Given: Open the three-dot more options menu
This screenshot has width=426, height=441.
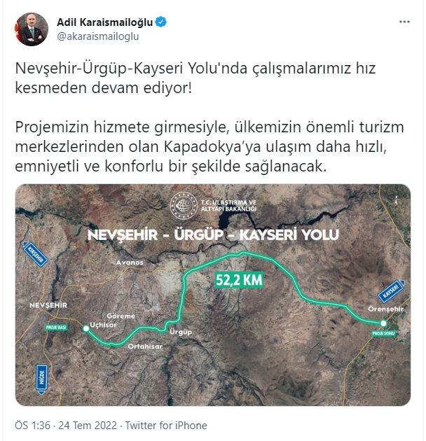Looking at the screenshot, I should [404, 22].
